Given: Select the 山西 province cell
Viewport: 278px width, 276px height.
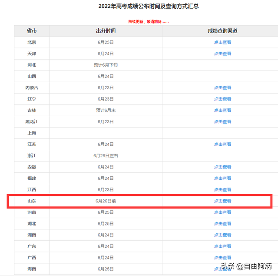Looking at the screenshot, I should pyautogui.click(x=32, y=77).
